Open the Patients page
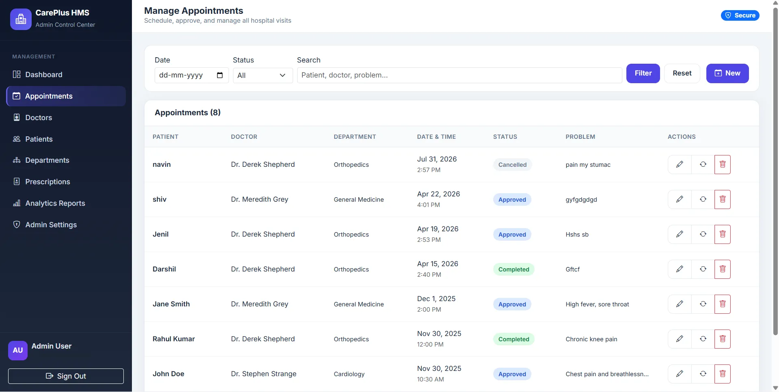The height and width of the screenshot is (392, 779). 66,139
